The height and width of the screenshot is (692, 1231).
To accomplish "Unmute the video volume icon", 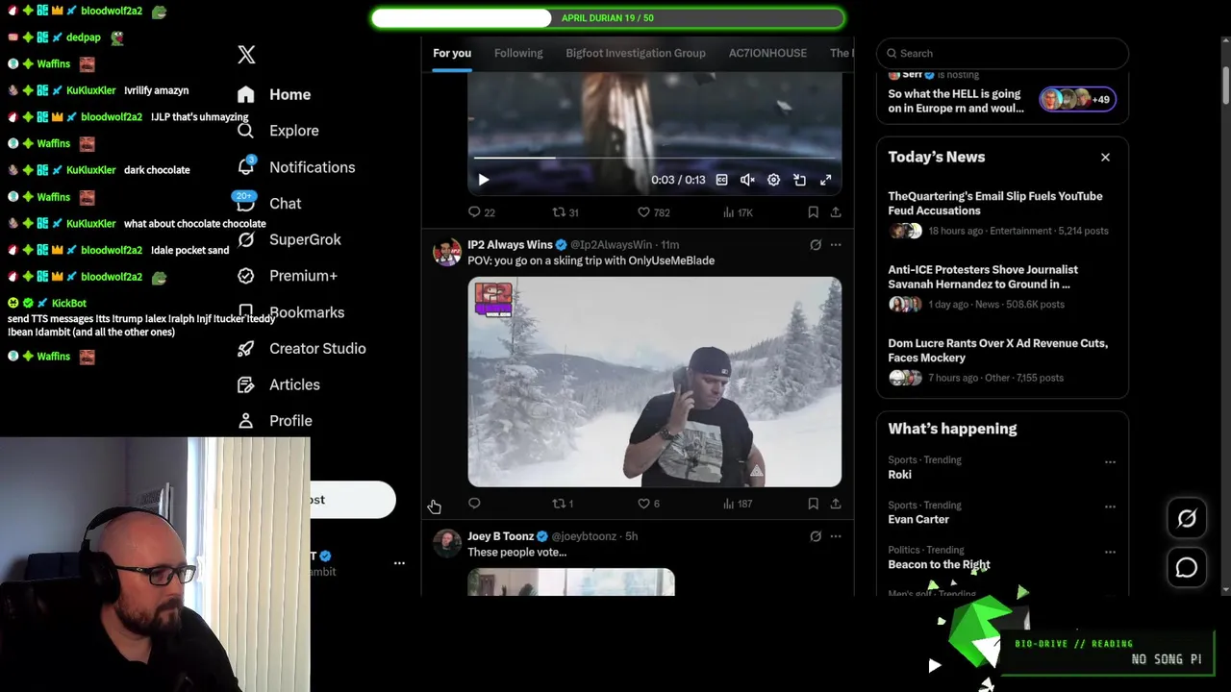I will coord(747,180).
